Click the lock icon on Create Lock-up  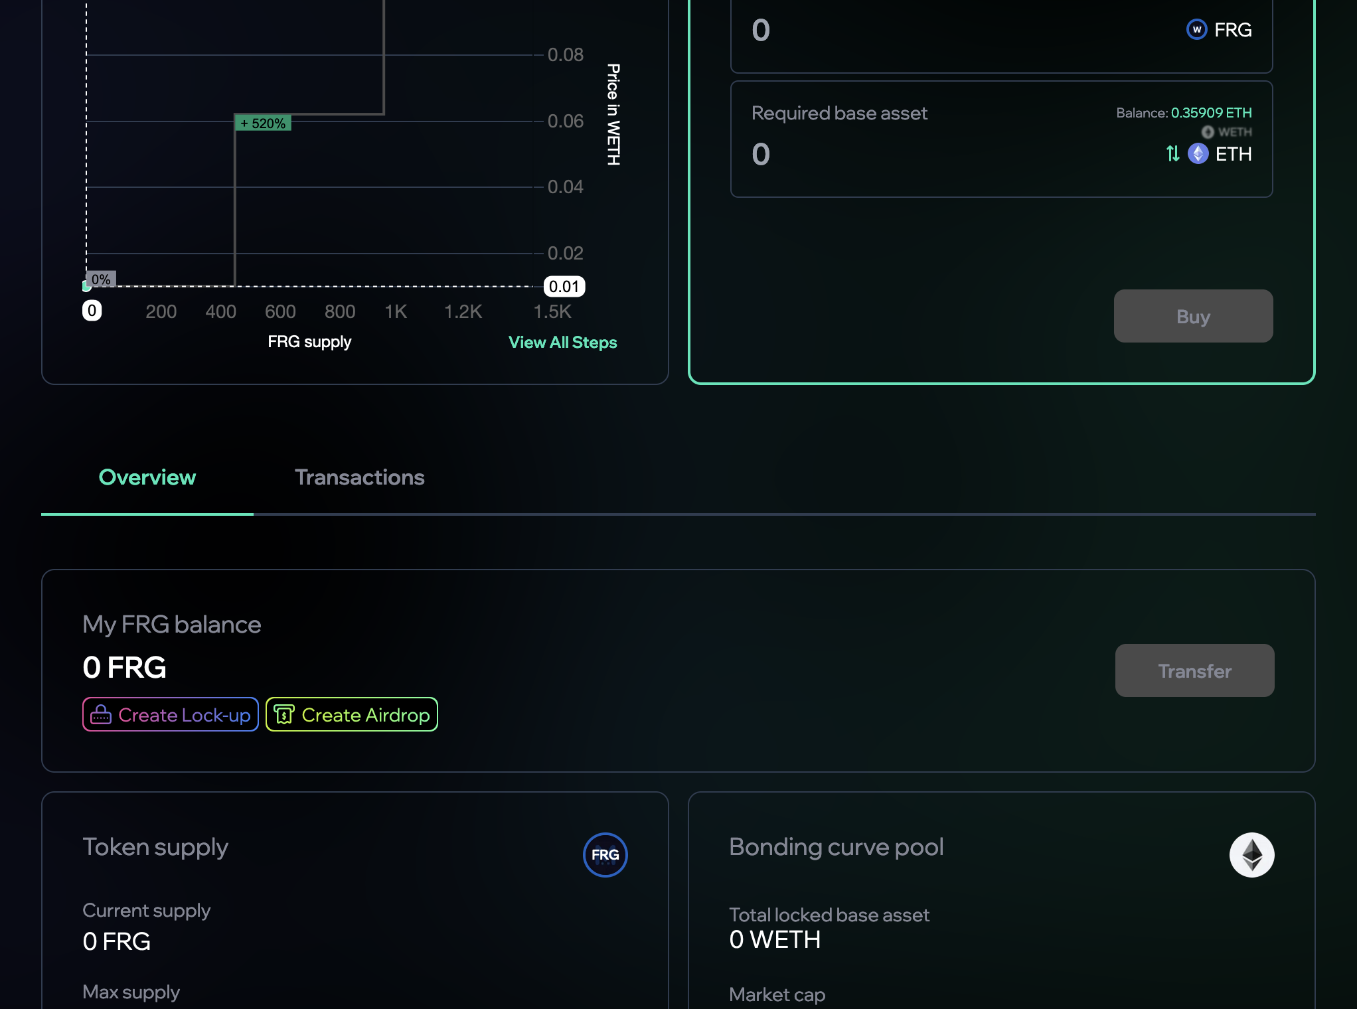point(101,715)
